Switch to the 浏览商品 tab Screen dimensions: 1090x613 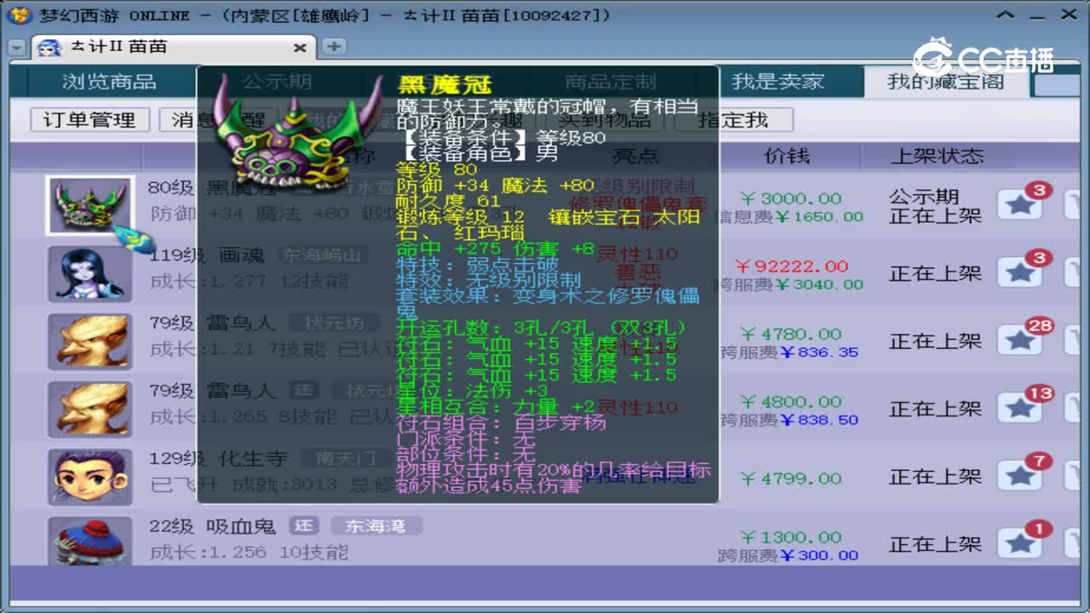coord(109,82)
